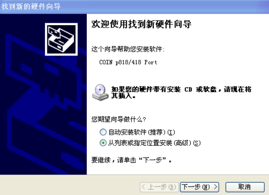
Task: Click the CD drive icon
Action: click(100, 92)
